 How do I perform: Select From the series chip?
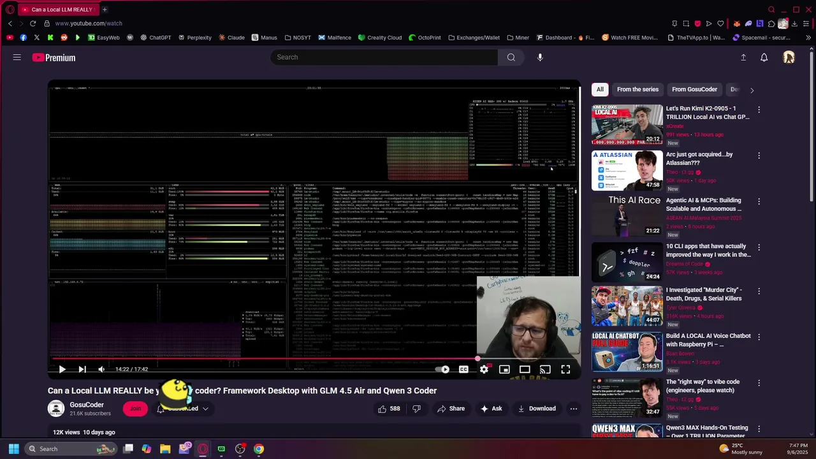click(x=637, y=89)
